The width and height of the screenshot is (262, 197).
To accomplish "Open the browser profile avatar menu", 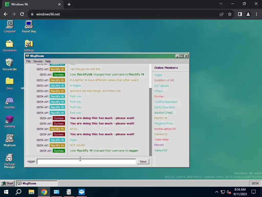I will 248,14.
